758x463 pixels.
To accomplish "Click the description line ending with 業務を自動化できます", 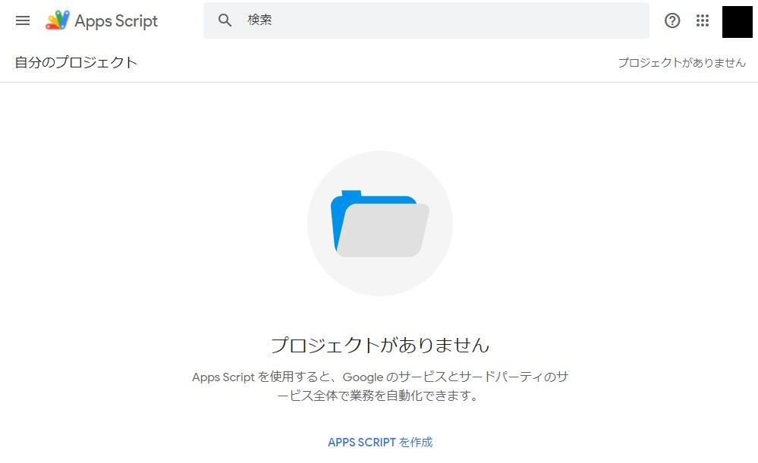I will [x=379, y=396].
